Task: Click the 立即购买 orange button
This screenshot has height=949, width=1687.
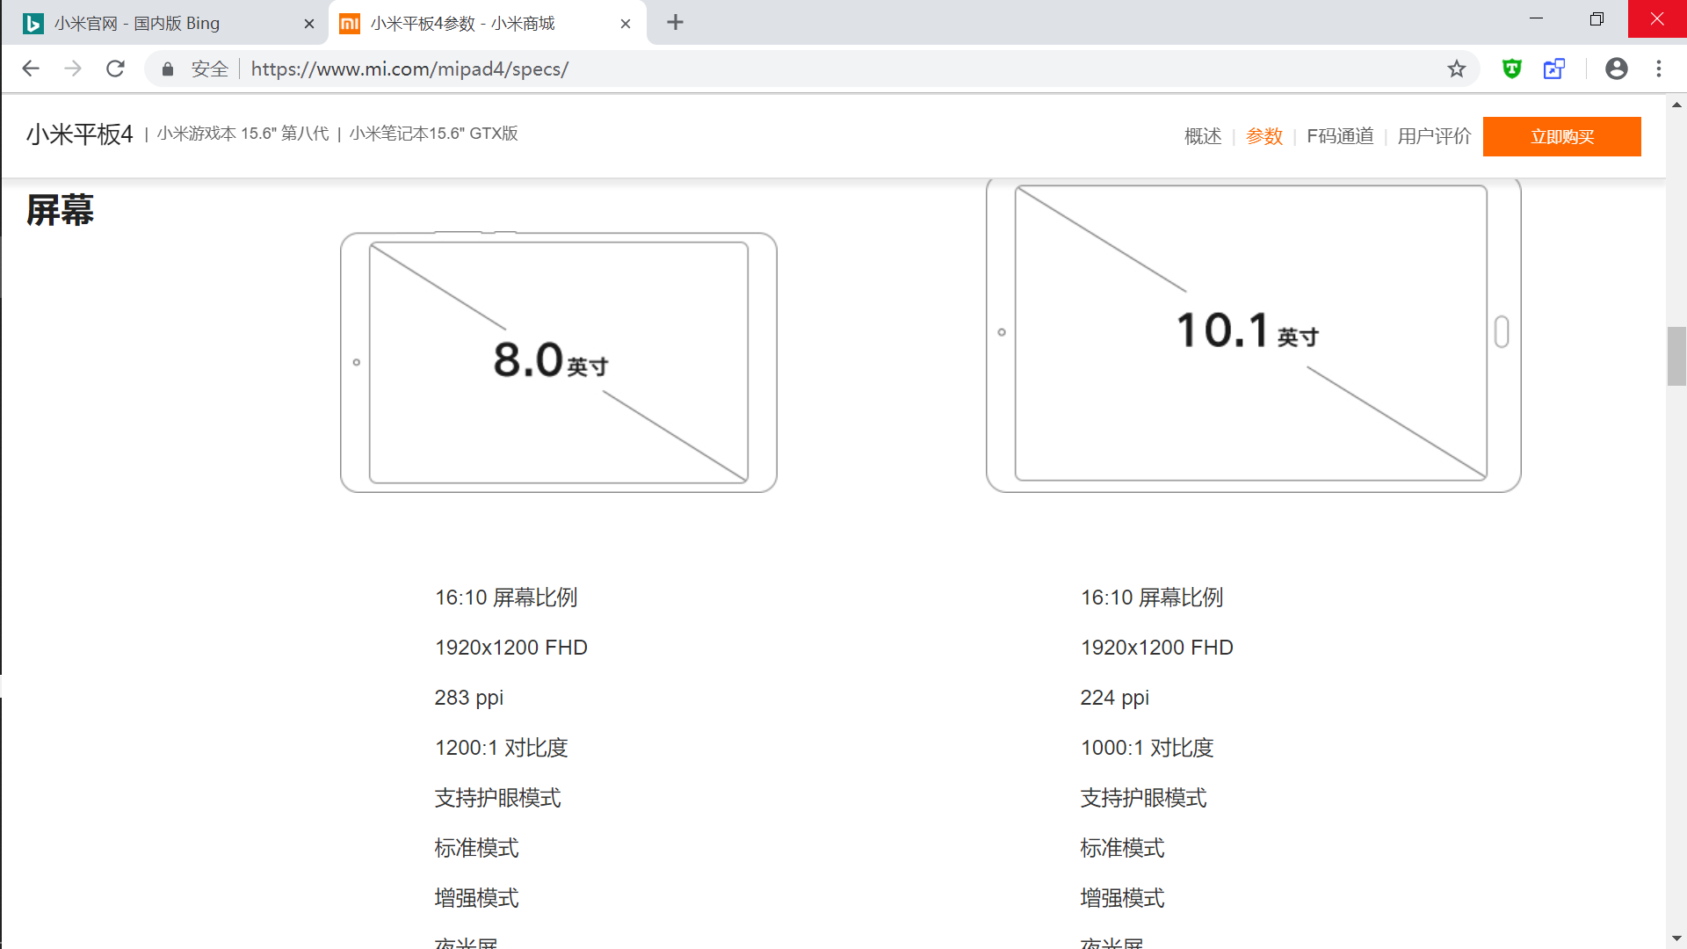Action: [x=1562, y=136]
